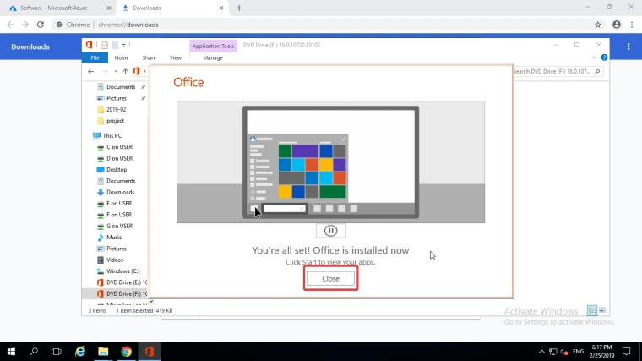Switch Explorer to large icons view

(x=602, y=310)
